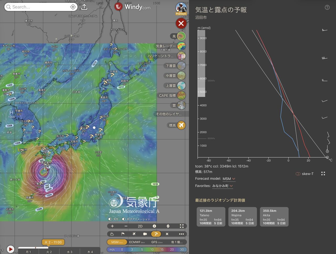The height and width of the screenshot is (254, 336).
Task: Open the help question mark icon
Action: click(327, 7)
